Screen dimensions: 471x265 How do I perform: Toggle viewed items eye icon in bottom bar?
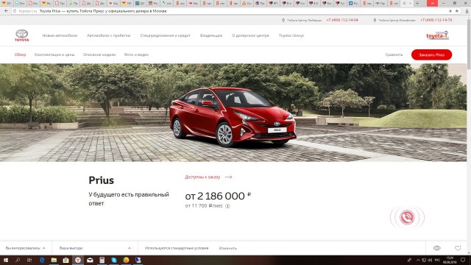coord(436,248)
